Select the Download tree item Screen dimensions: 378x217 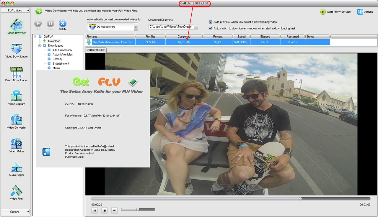pos(54,41)
